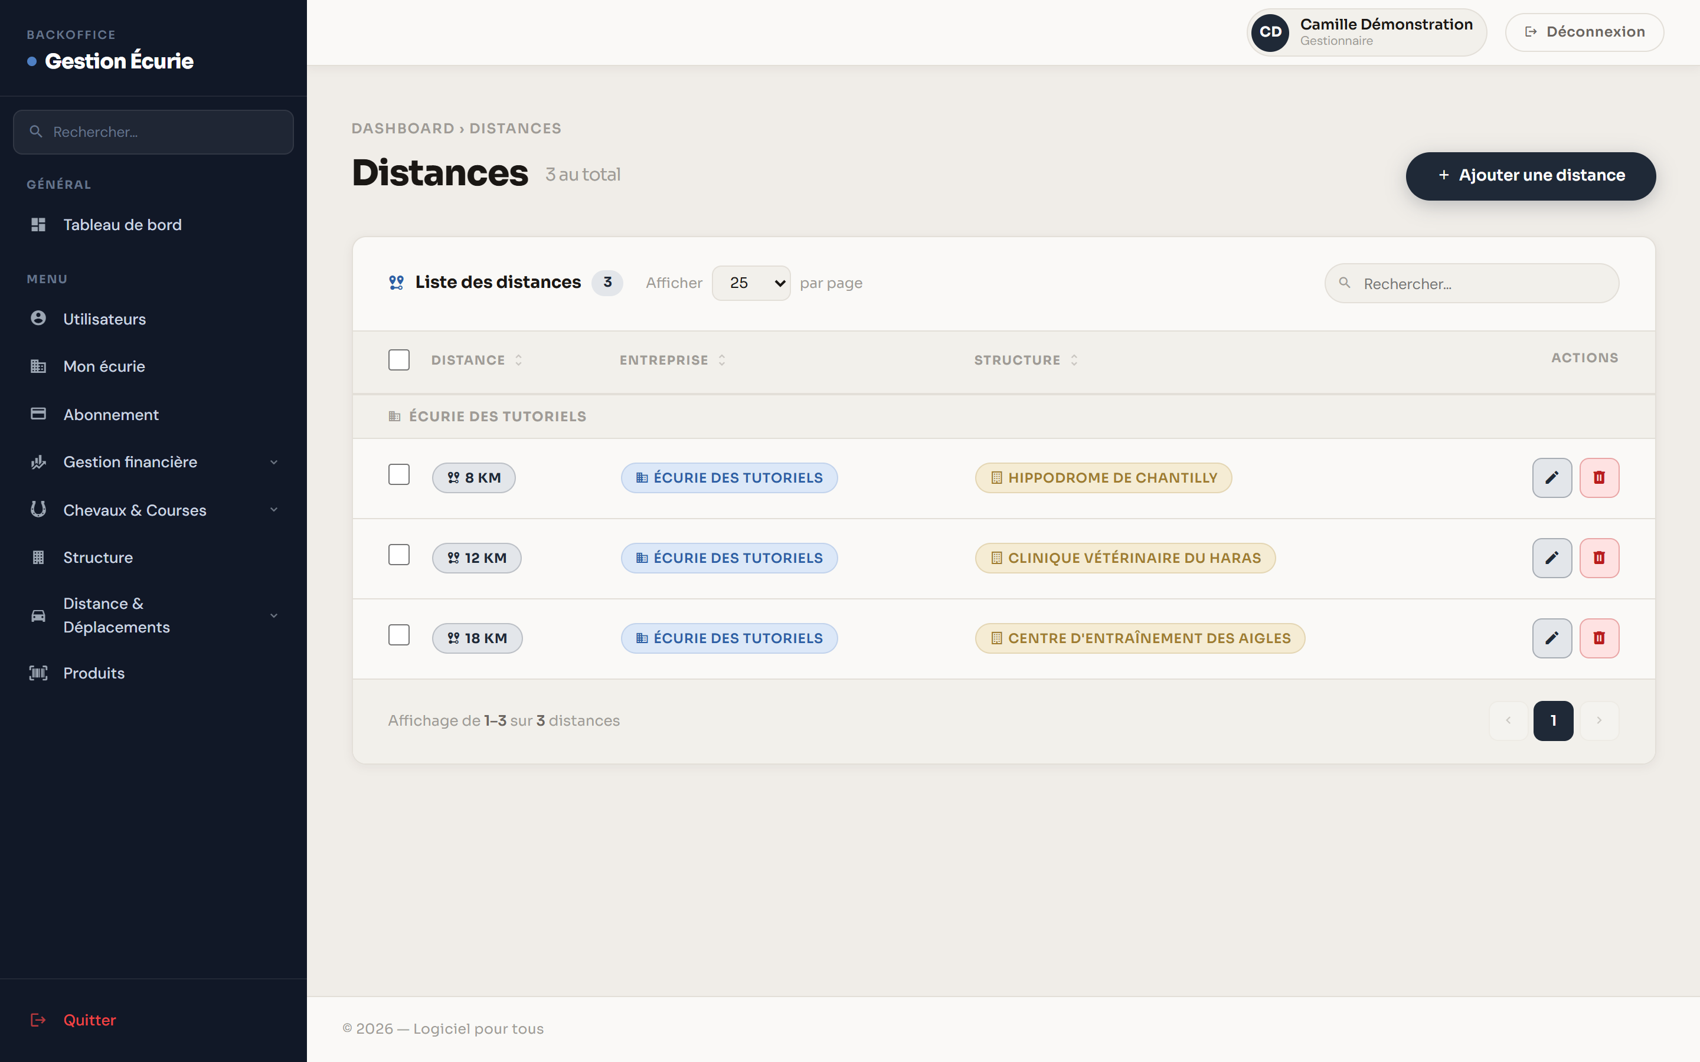Open Tableau de bord menu item
1700x1062 pixels.
click(x=153, y=225)
